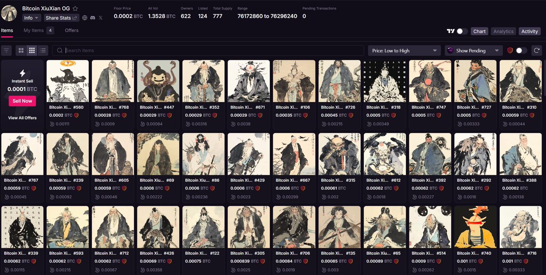Click the shield badge on item #747
546x275 pixels.
[x=439, y=115]
